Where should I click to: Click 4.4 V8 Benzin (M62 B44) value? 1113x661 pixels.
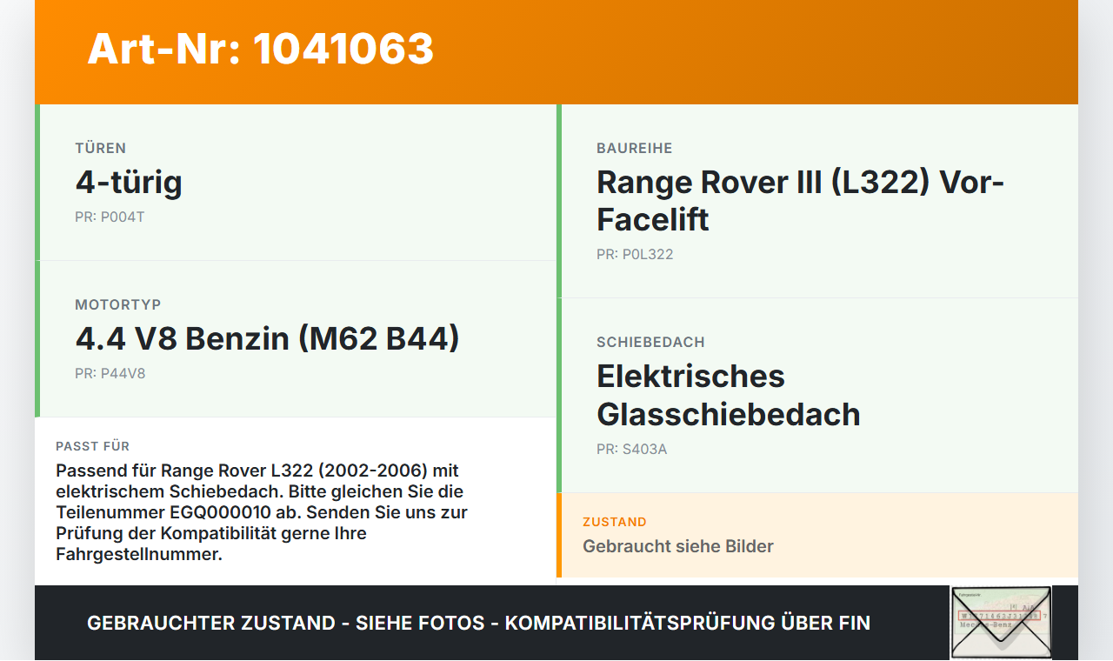(267, 338)
